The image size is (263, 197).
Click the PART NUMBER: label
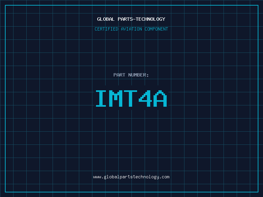tap(131, 75)
